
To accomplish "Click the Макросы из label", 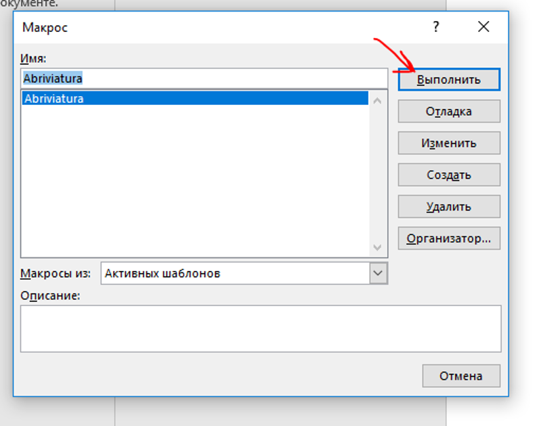I will [x=56, y=274].
